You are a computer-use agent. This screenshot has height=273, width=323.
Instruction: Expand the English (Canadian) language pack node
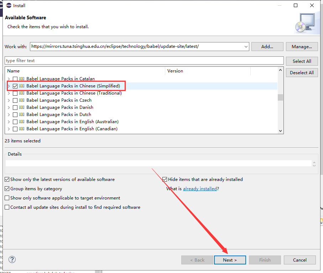click(x=9, y=129)
